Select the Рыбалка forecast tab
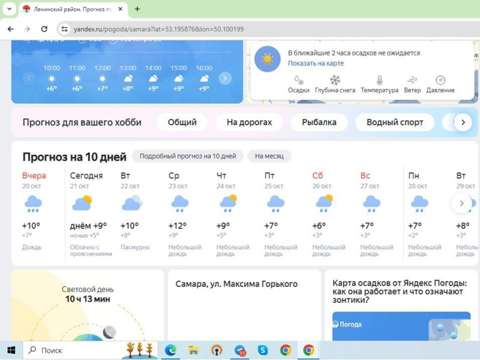This screenshot has width=480, height=360. tap(319, 122)
